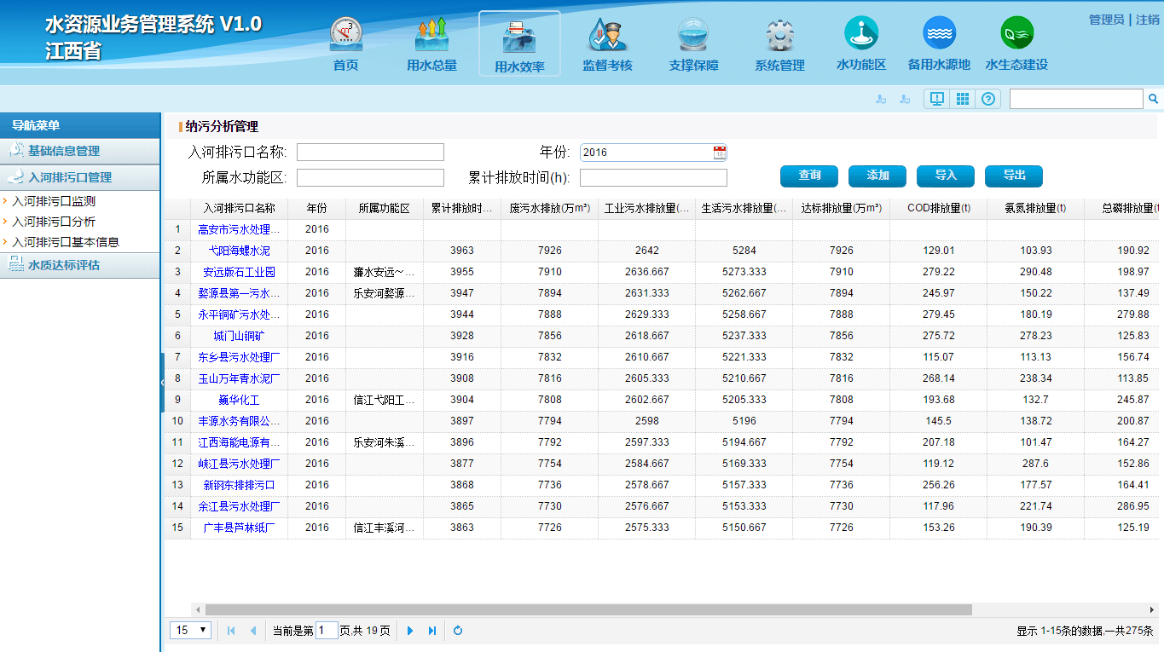Collapse the 入河排污口管理 menu section
This screenshot has width=1164, height=652.
point(80,179)
